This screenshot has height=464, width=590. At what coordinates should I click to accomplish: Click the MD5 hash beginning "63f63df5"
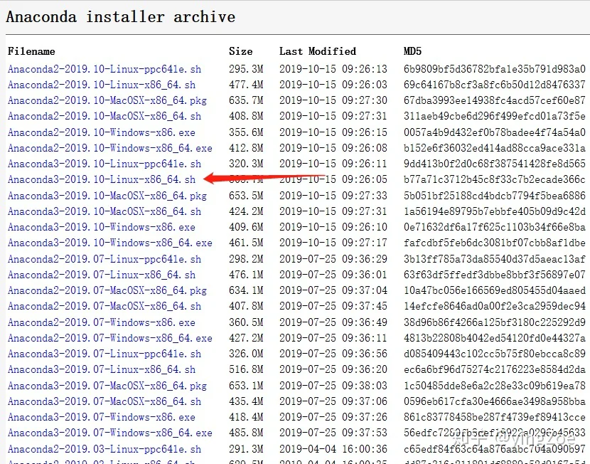(x=495, y=275)
